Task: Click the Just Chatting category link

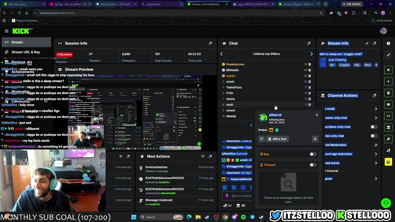Action: click(337, 60)
